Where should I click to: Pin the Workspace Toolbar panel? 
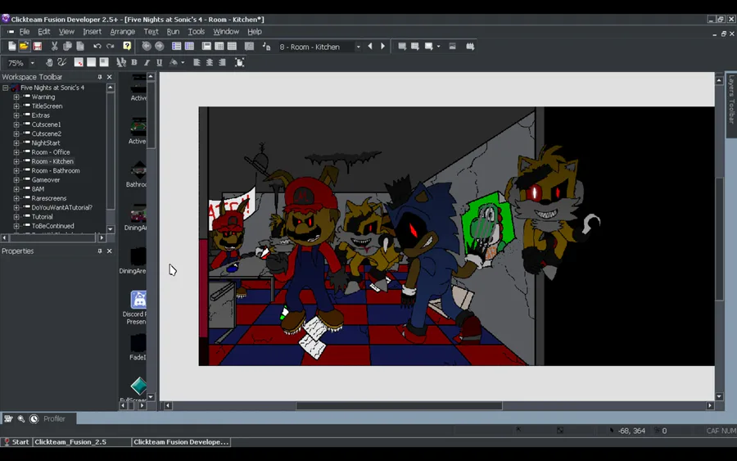(100, 77)
